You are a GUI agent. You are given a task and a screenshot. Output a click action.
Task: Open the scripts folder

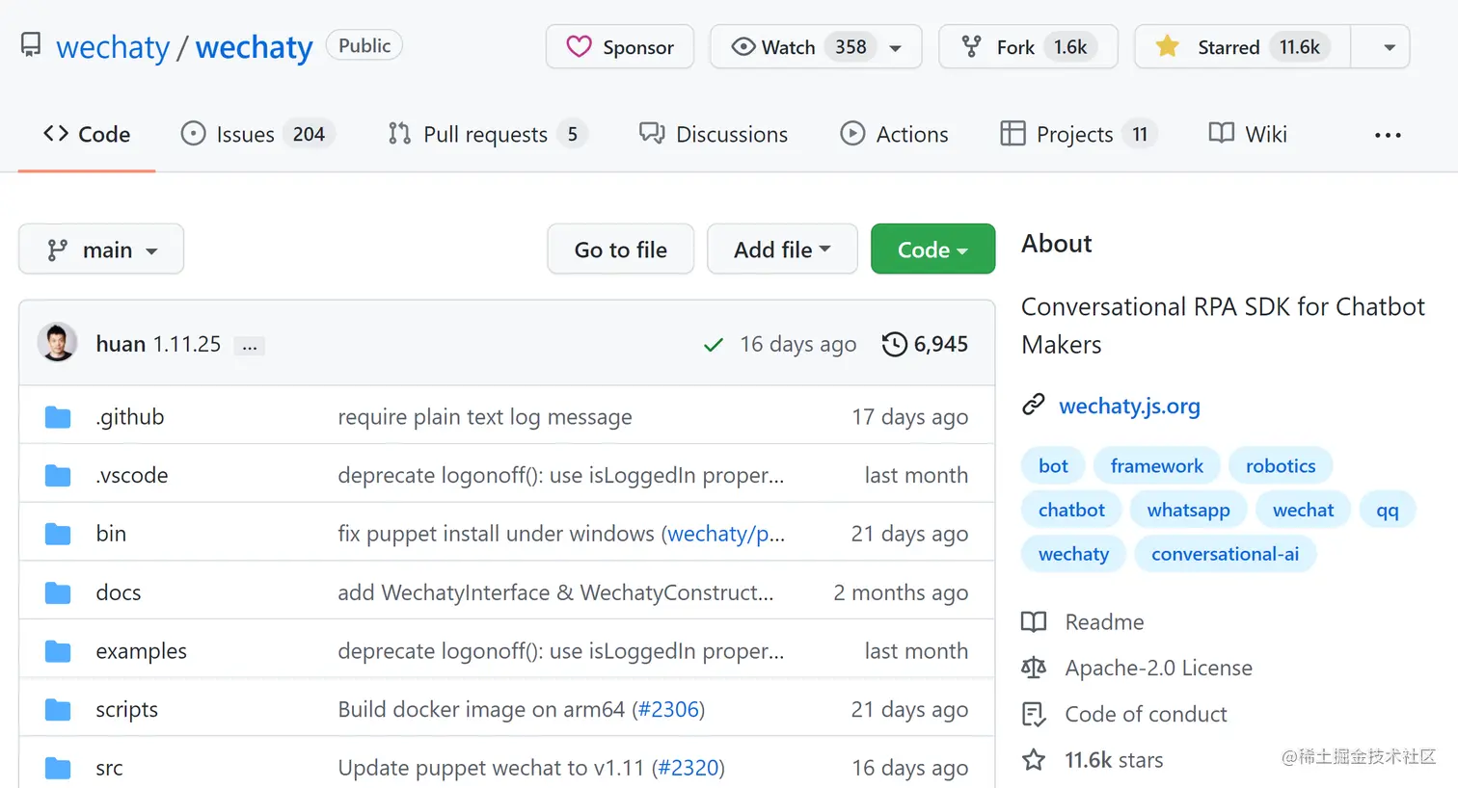pos(126,710)
